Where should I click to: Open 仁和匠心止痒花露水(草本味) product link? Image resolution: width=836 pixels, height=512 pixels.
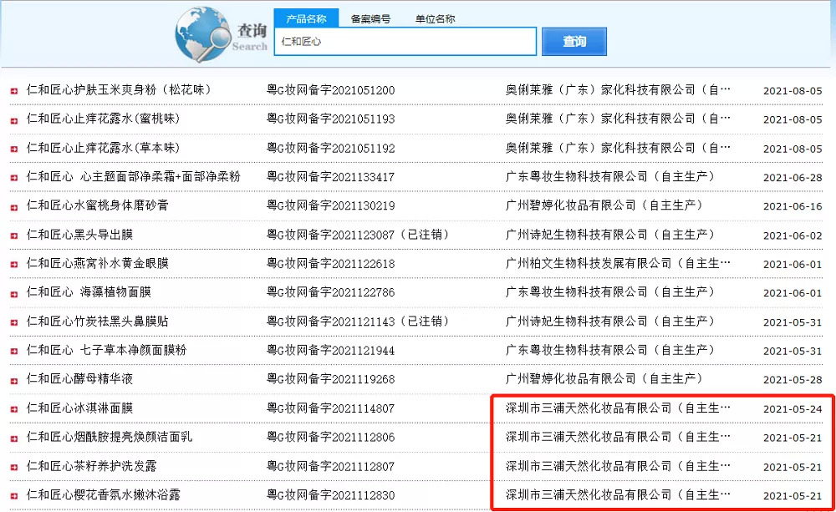pyautogui.click(x=103, y=148)
